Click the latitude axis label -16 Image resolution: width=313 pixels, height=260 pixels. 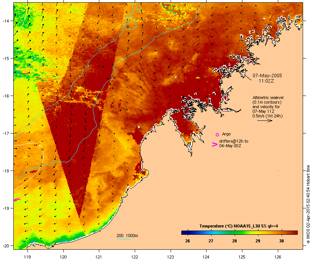click(x=6, y=96)
